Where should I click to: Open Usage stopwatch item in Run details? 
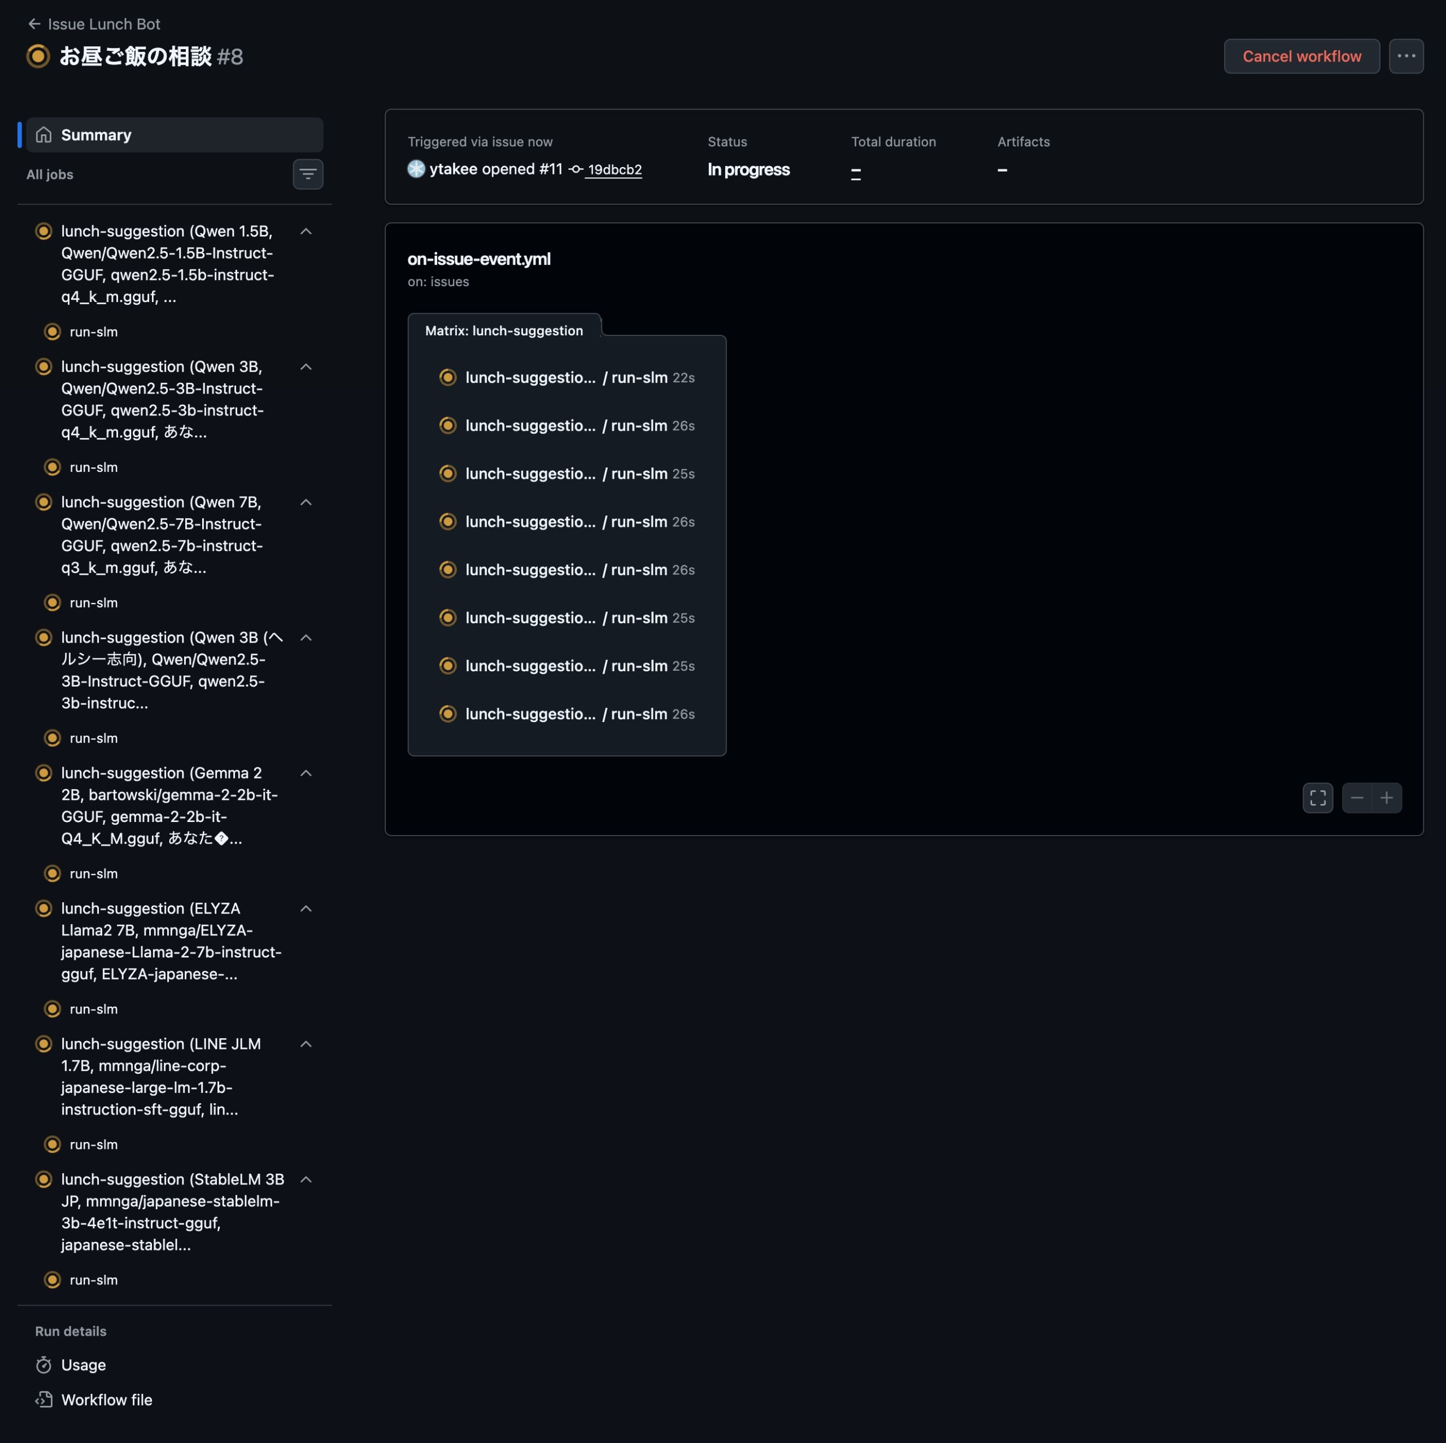tap(83, 1365)
